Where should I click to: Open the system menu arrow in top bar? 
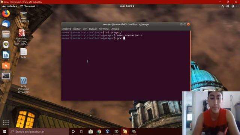click(x=237, y=6)
